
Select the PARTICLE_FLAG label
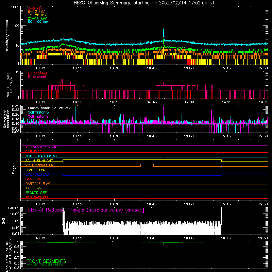point(38,184)
